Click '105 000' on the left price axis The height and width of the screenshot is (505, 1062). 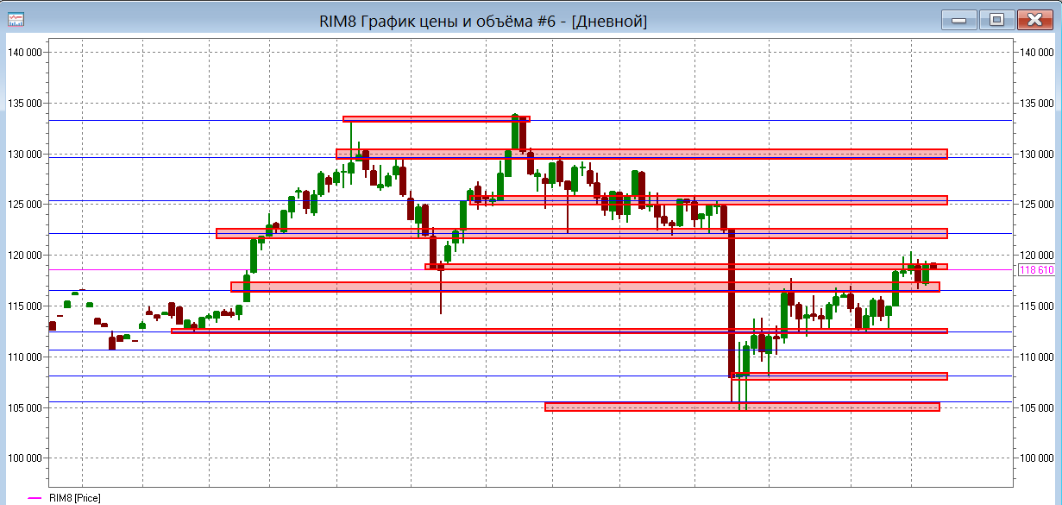pos(24,407)
